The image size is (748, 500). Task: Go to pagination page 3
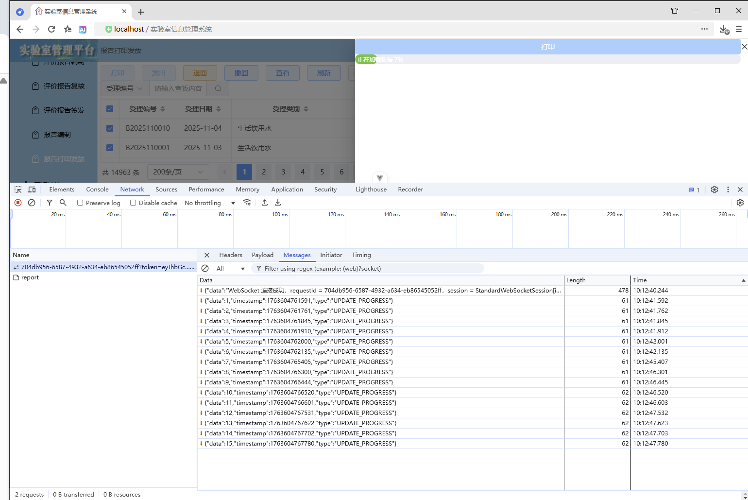(283, 172)
